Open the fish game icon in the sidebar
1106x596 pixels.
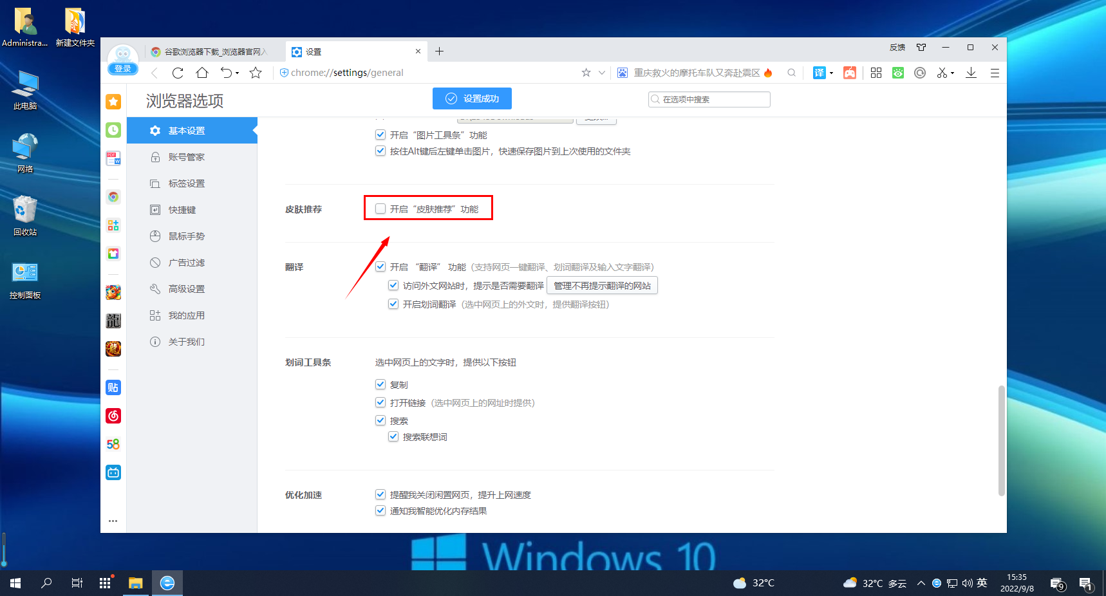click(113, 292)
